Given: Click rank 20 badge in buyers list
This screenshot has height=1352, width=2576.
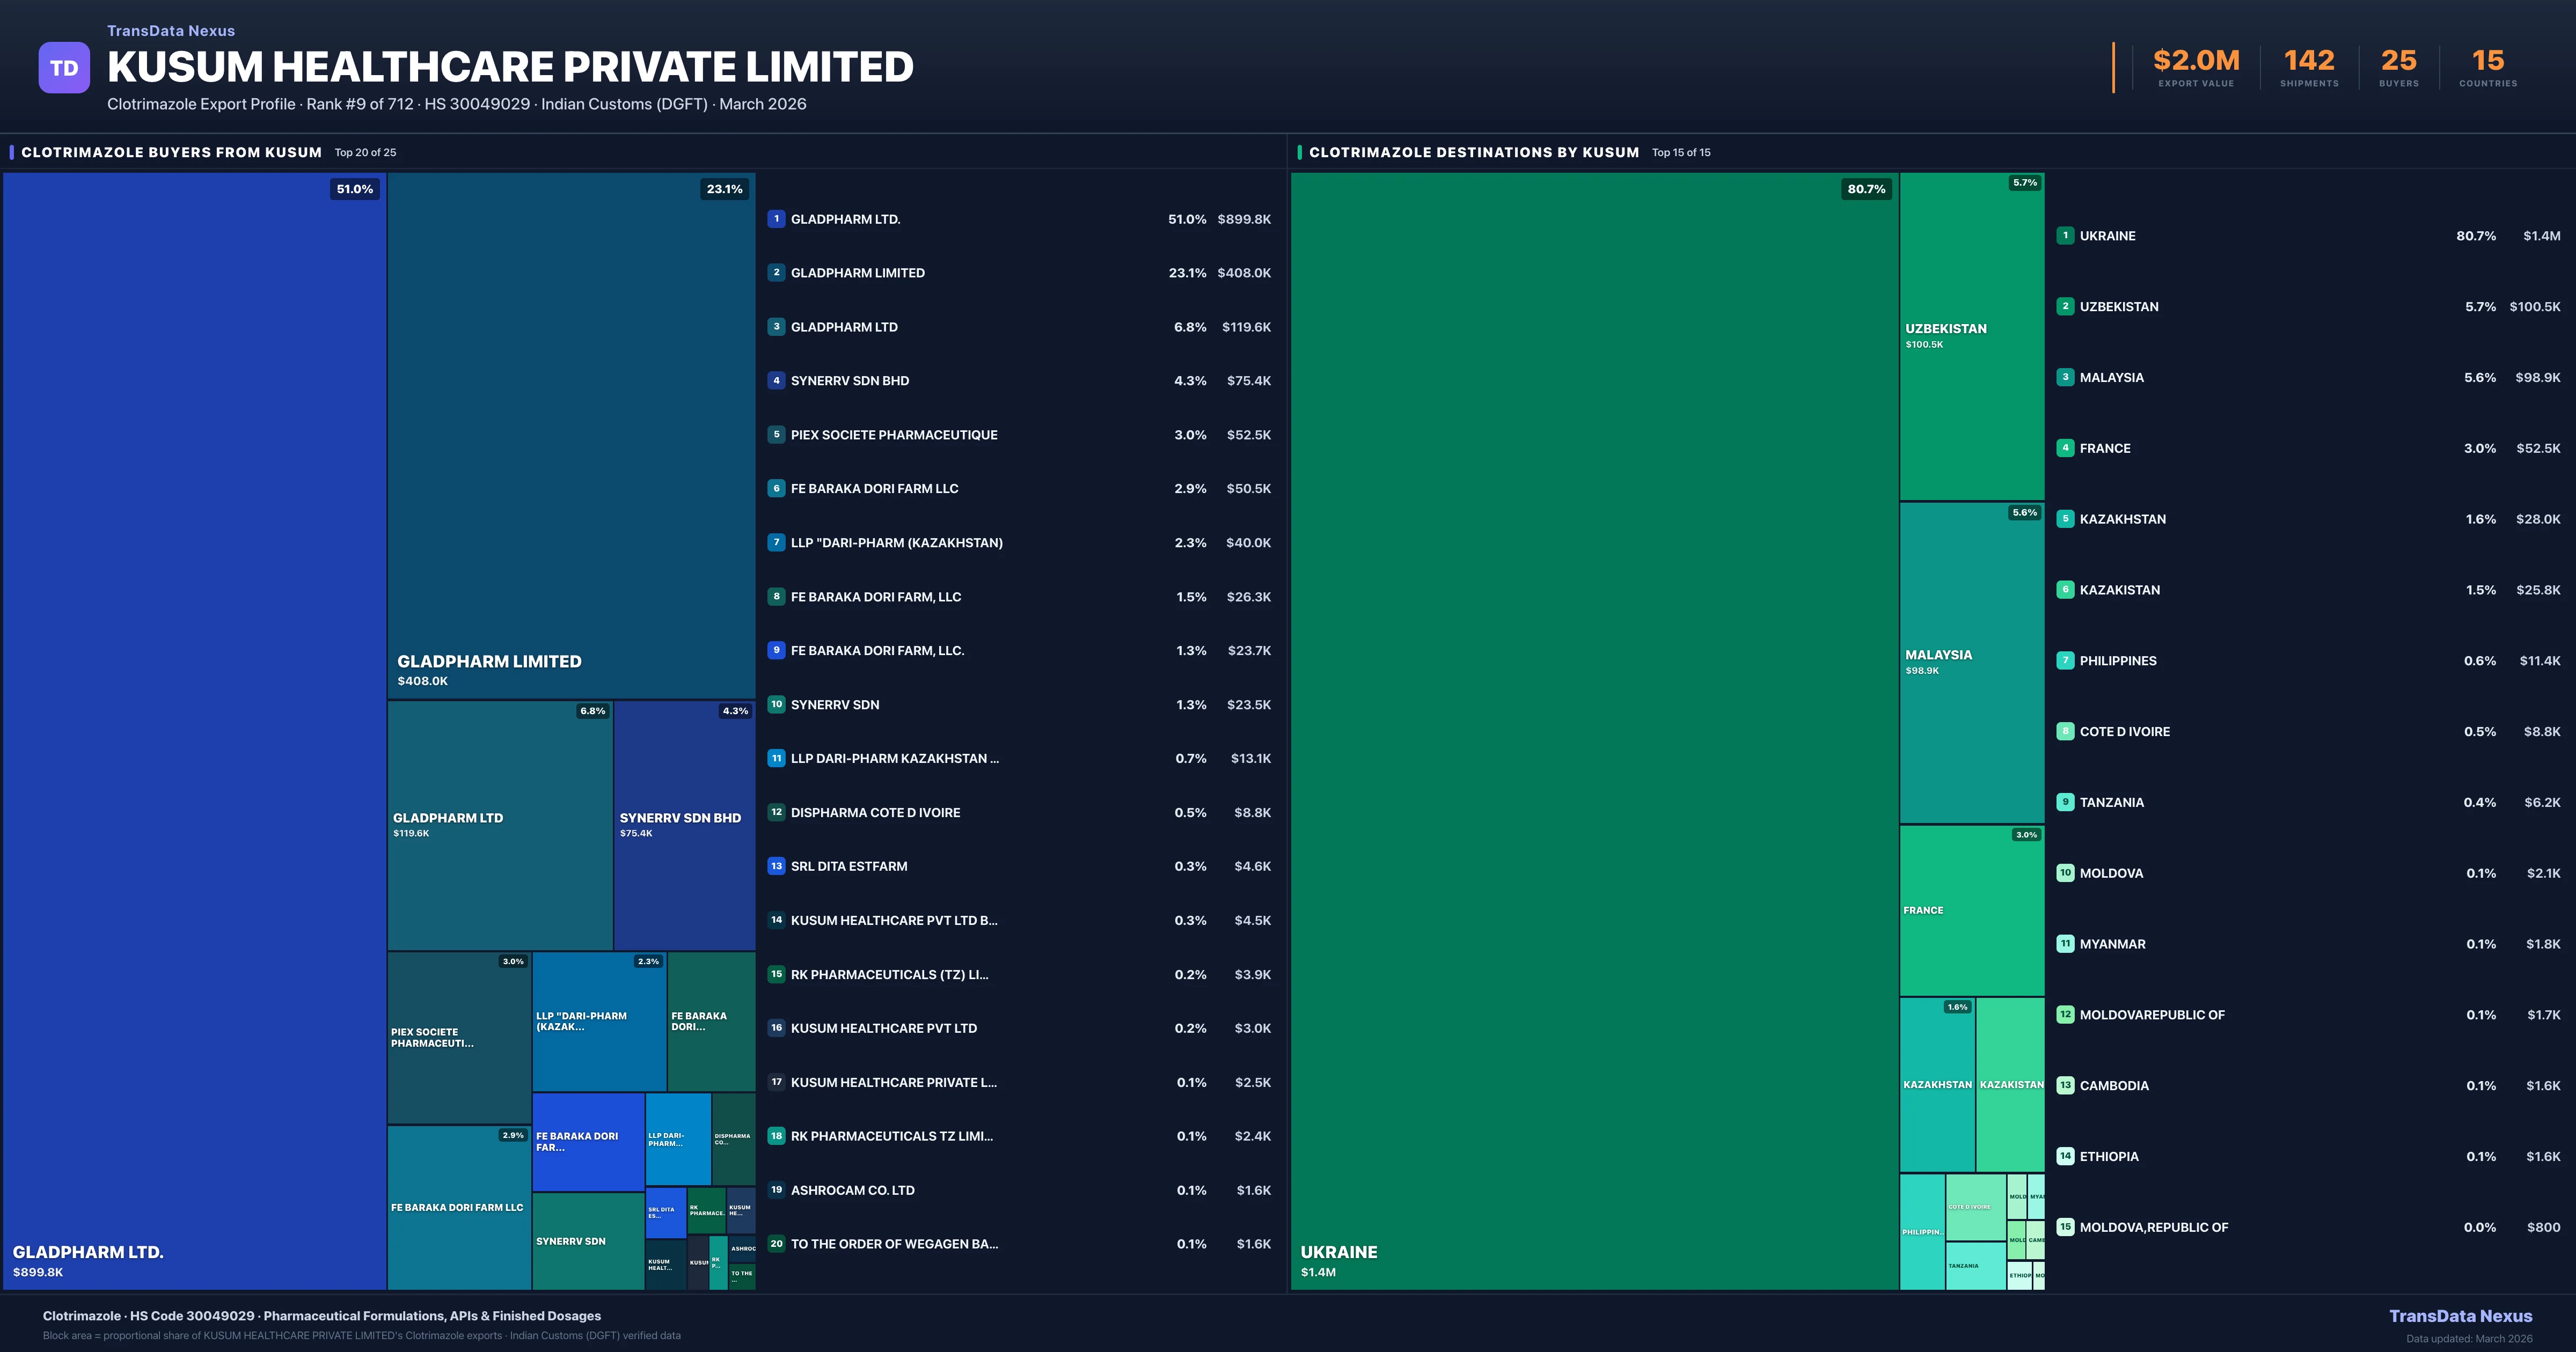Looking at the screenshot, I should 776,1244.
